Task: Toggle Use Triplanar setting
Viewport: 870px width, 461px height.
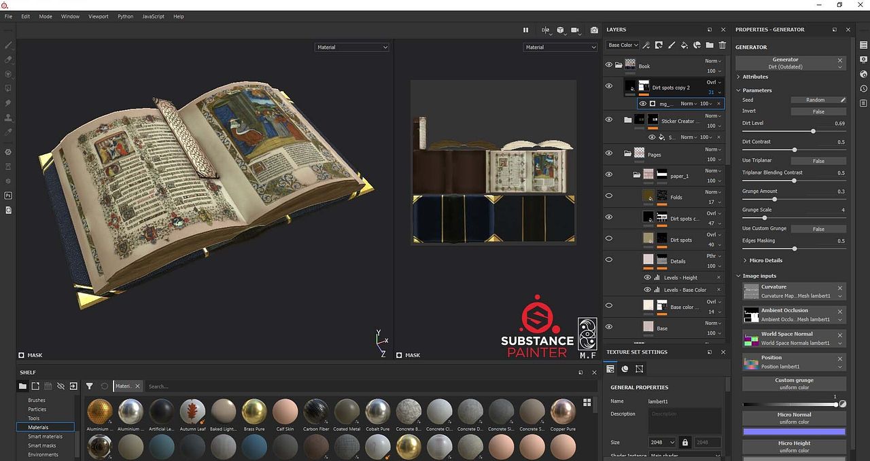Action: pyautogui.click(x=818, y=161)
